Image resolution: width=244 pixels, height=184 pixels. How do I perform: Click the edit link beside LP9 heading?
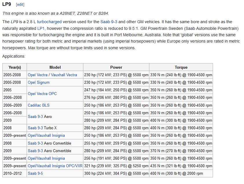point(20,5)
